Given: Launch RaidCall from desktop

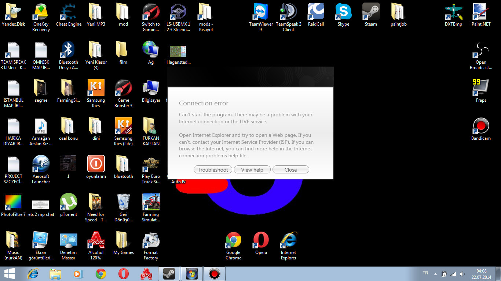Looking at the screenshot, I should tap(316, 15).
